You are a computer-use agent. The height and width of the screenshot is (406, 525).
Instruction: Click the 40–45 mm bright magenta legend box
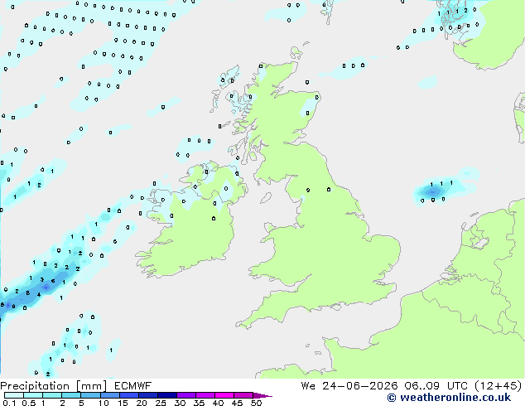[224, 395]
